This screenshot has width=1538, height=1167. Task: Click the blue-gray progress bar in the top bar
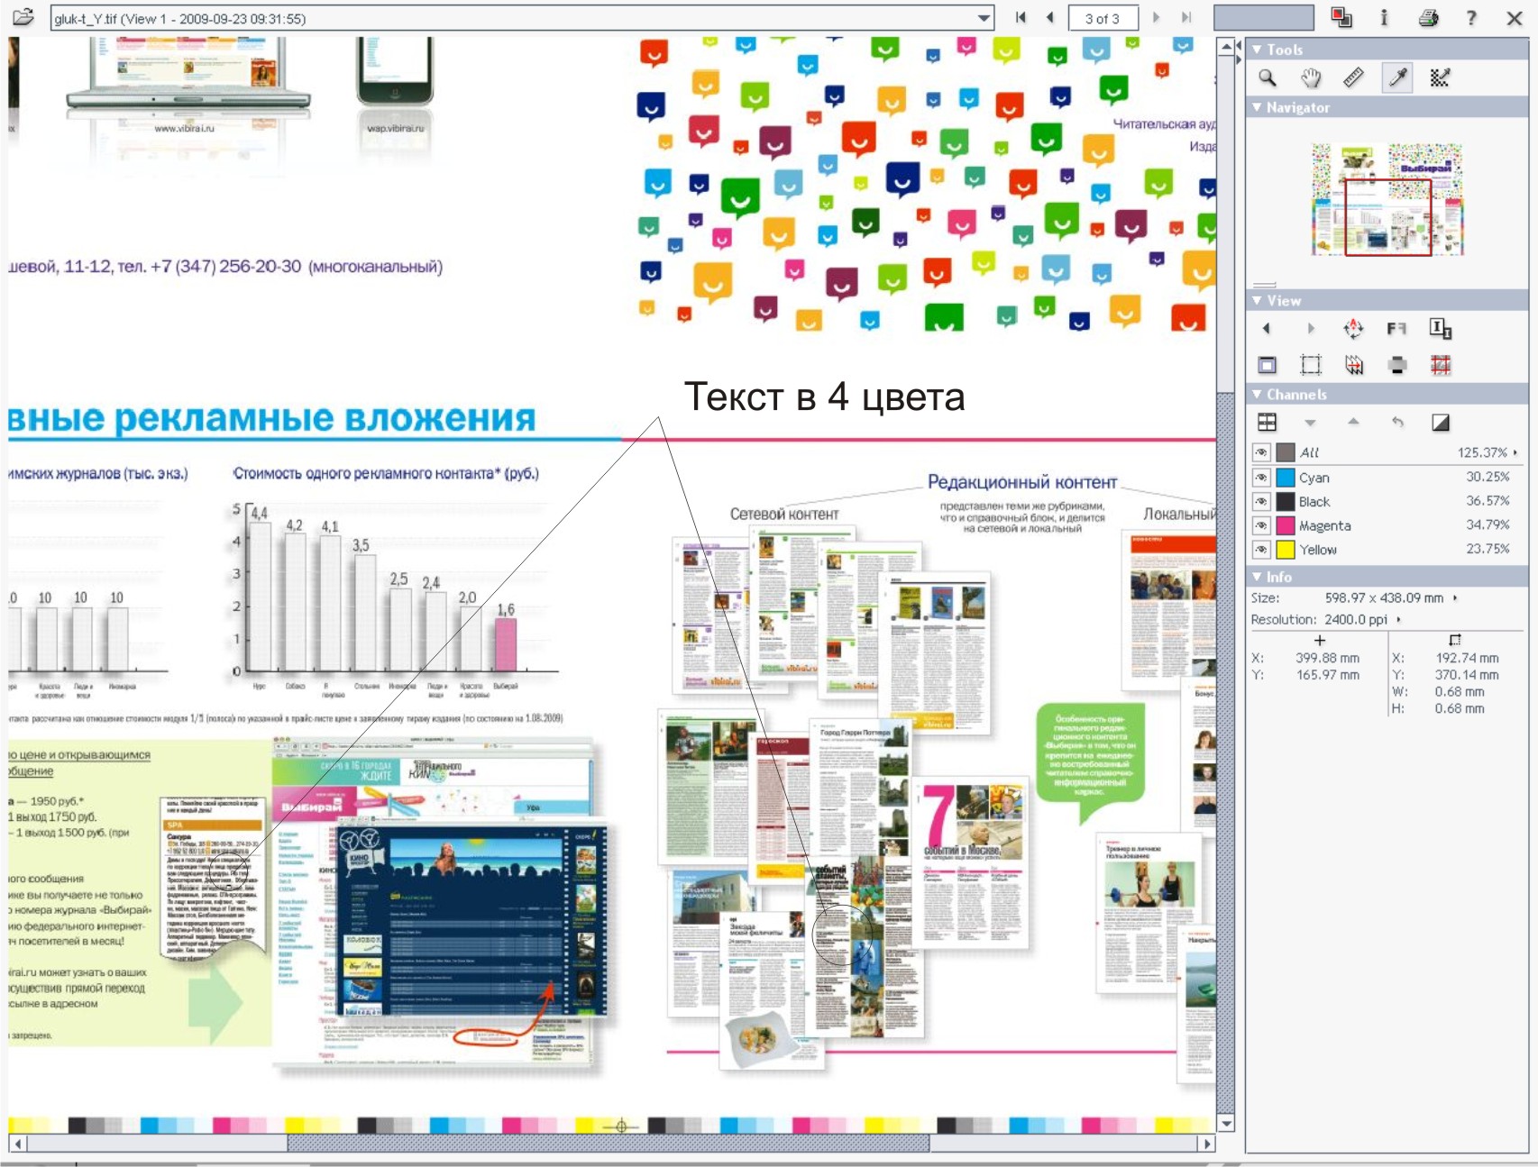(1263, 18)
